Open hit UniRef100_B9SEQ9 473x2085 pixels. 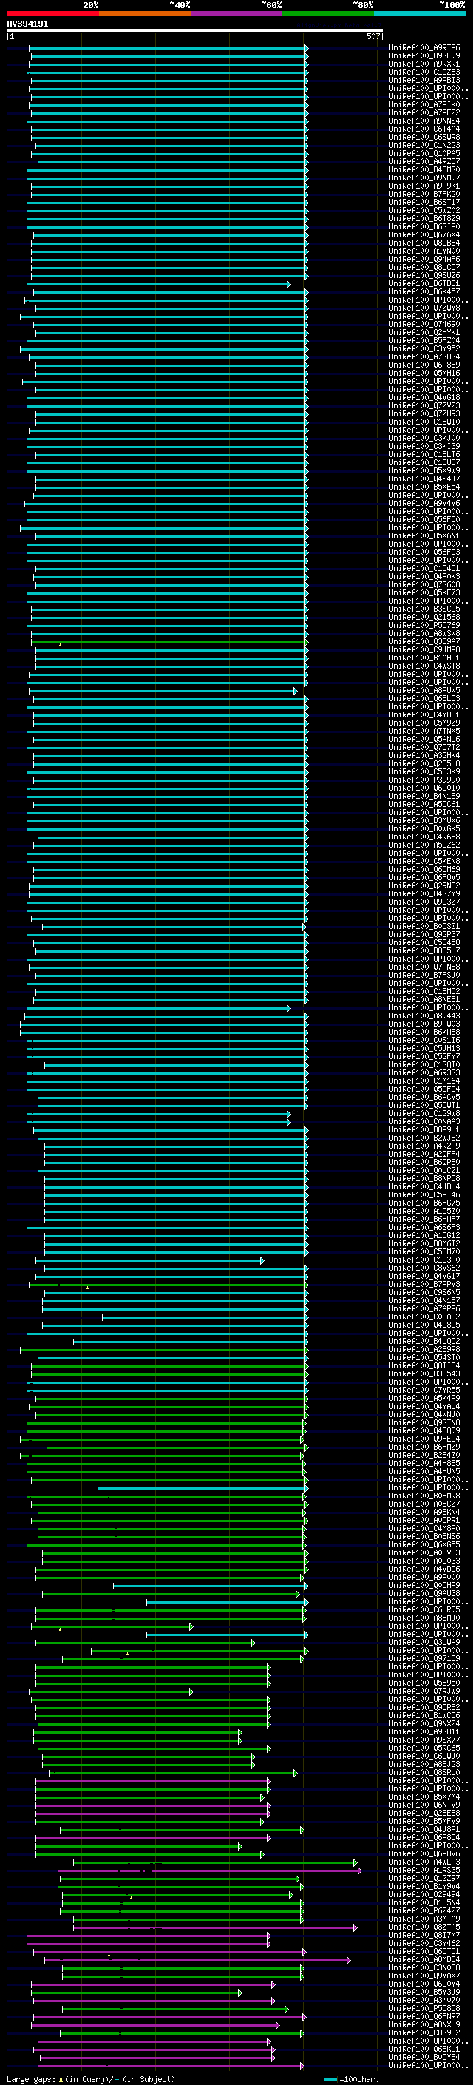[x=424, y=56]
